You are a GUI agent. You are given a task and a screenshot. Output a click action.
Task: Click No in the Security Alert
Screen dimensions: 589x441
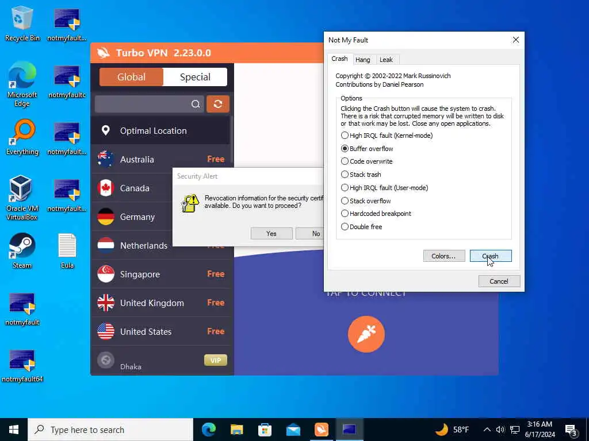pos(309,233)
